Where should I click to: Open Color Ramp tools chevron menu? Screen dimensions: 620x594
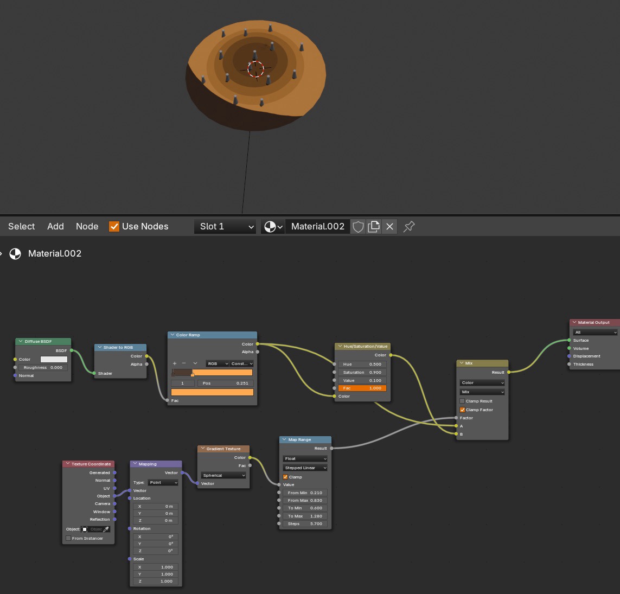point(195,363)
